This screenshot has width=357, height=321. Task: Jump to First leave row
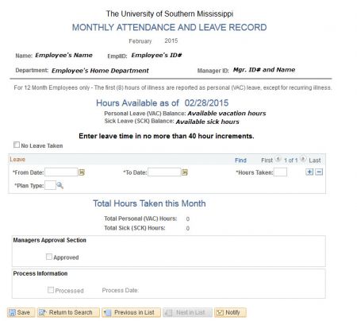pyautogui.click(x=267, y=160)
